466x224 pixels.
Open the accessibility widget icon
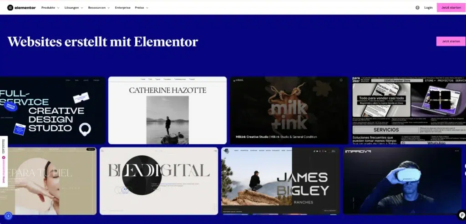coord(8,216)
